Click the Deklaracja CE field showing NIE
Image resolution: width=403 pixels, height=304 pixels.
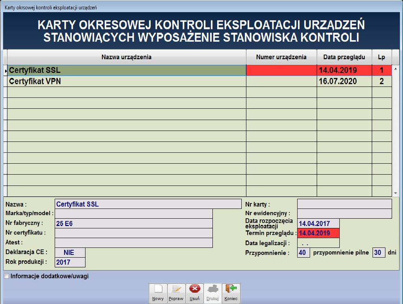[70, 253]
